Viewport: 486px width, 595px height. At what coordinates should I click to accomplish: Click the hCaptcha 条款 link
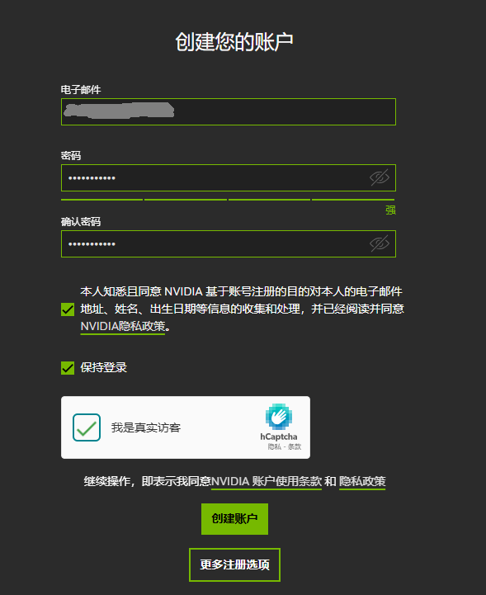click(295, 446)
